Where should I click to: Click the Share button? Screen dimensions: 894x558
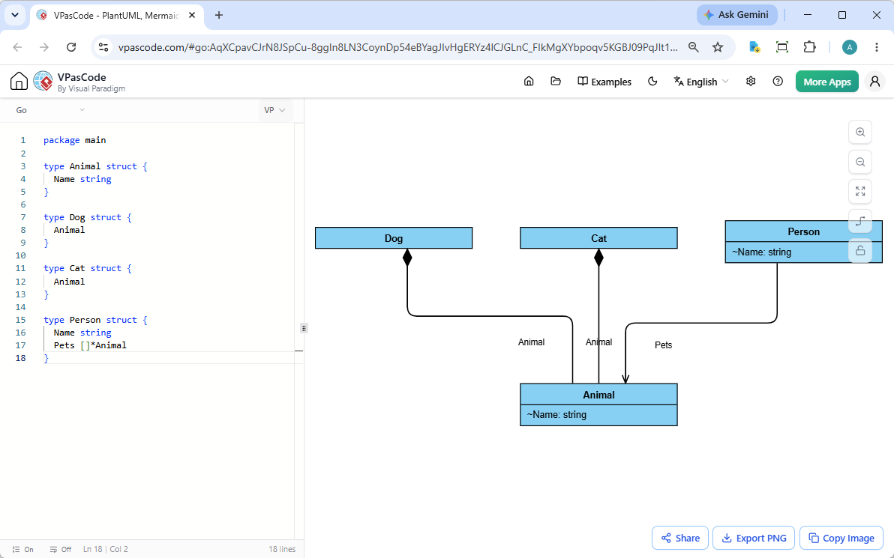tap(680, 538)
